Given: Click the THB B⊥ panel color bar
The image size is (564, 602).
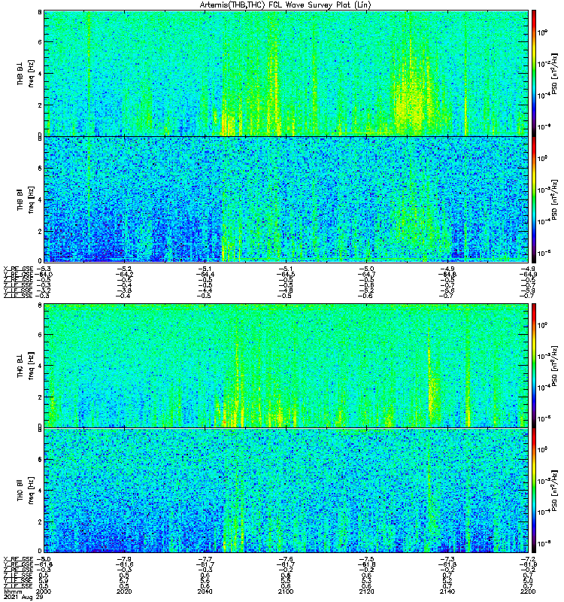Looking at the screenshot, I should pos(534,73).
